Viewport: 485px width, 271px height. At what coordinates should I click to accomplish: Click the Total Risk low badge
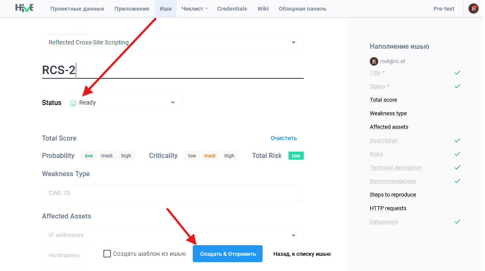296,155
